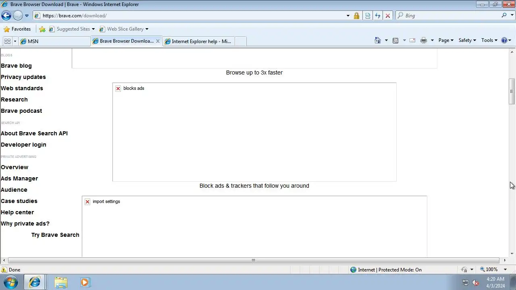Expand the zoom level dropdown arrow
516x290 pixels.
point(505,269)
